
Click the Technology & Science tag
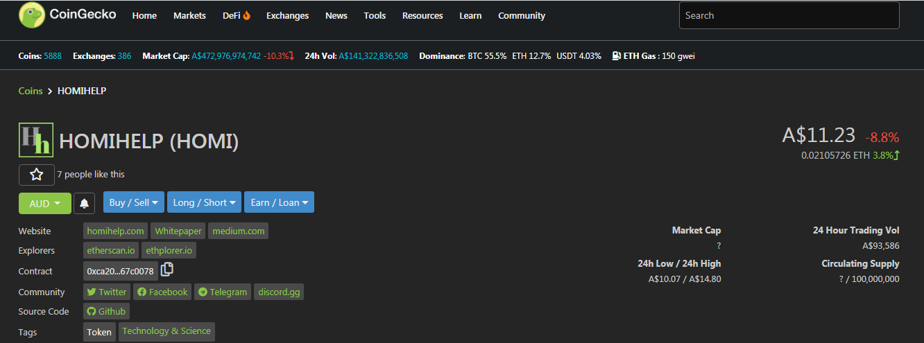coord(166,331)
